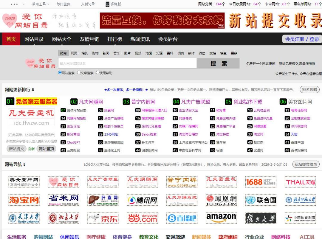The width and height of the screenshot is (322, 239).
Task: Select the 网站搜索 radio button
Action: pyautogui.click(x=60, y=72)
